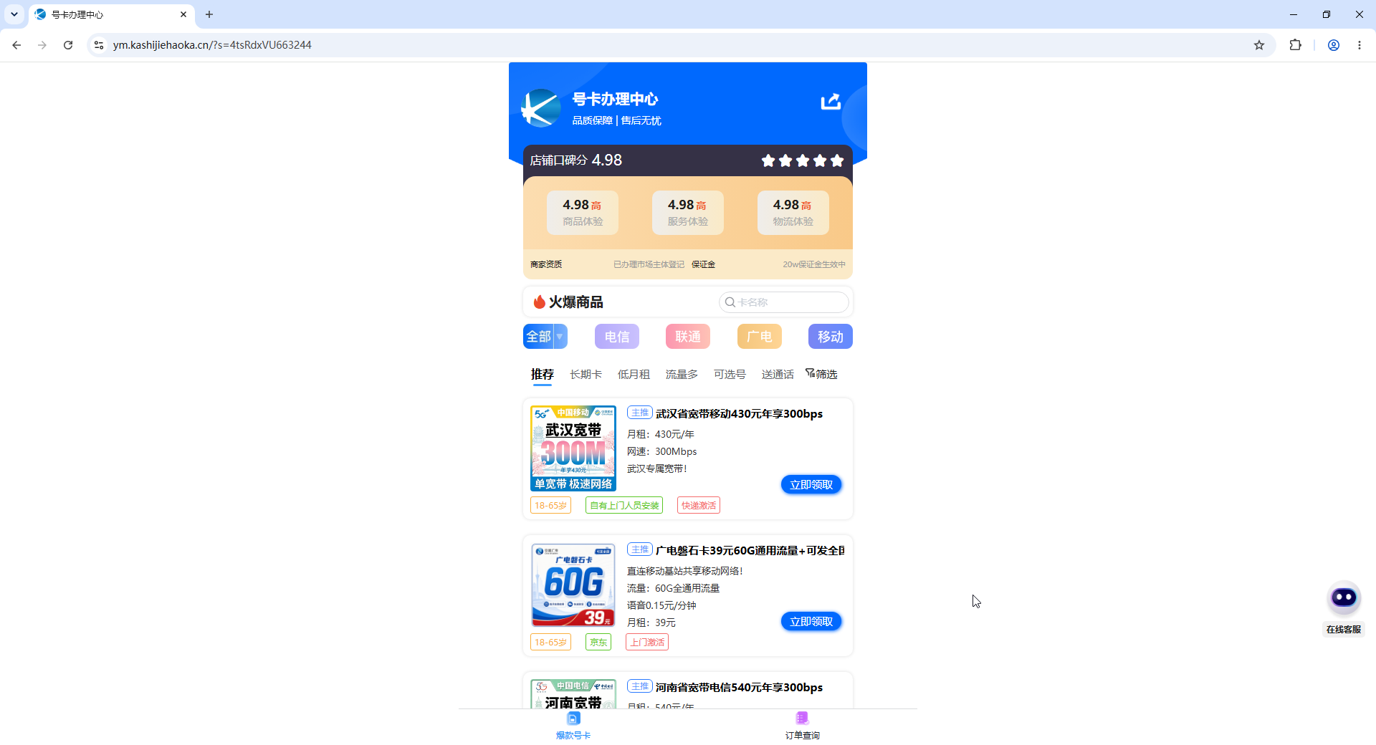The height and width of the screenshot is (745, 1376).
Task: Click the flame icon beside 火爆商品
Action: (x=539, y=302)
